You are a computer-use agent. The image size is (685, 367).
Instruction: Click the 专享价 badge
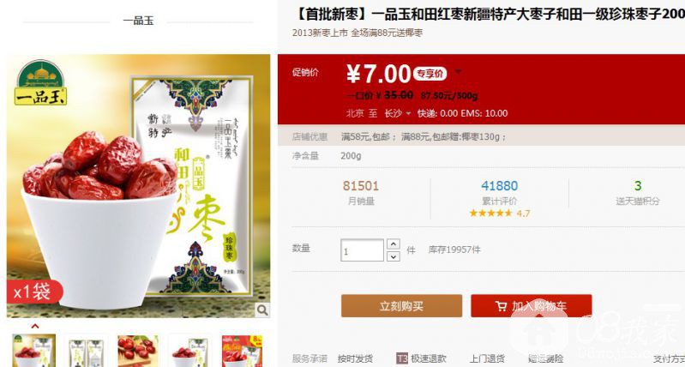click(430, 74)
